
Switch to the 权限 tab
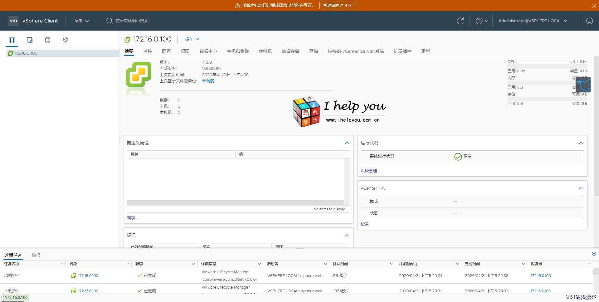pyautogui.click(x=185, y=51)
